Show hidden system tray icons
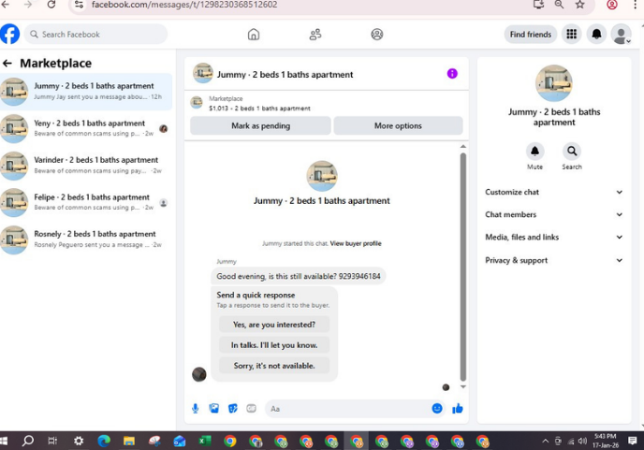Image resolution: width=644 pixels, height=450 pixels. 545,441
